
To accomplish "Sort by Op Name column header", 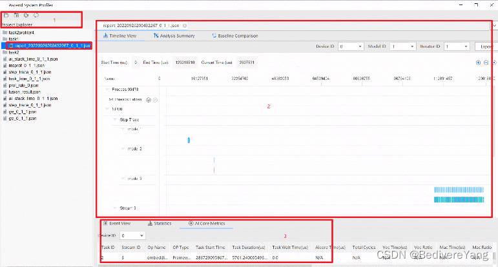I will [156, 248].
